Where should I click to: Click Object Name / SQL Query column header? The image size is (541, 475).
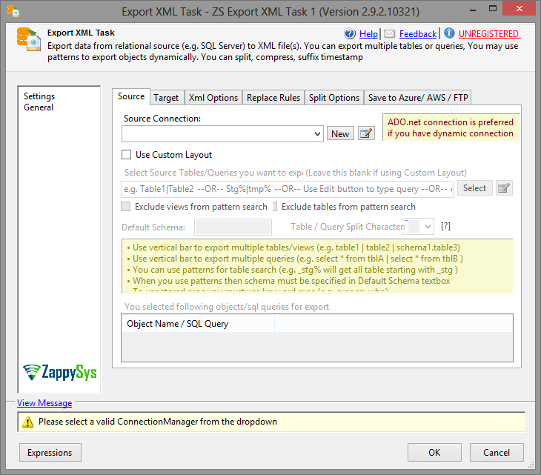(198, 324)
